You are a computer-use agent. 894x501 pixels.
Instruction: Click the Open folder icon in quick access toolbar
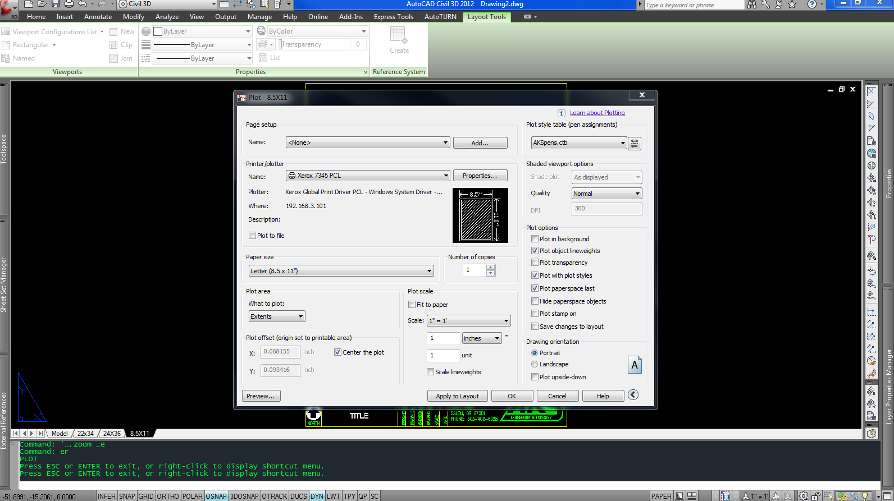click(x=42, y=4)
